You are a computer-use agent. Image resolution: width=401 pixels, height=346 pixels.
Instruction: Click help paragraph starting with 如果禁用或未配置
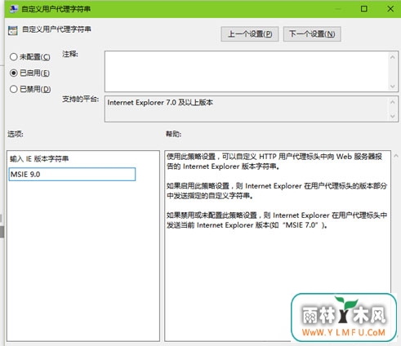(x=277, y=220)
